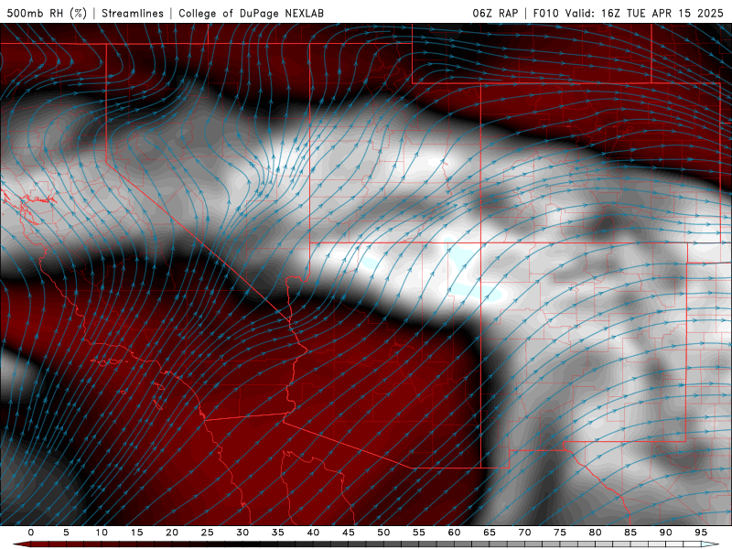This screenshot has width=732, height=549.
Task: Select the "75" colorbar scale label
Action: click(x=560, y=533)
